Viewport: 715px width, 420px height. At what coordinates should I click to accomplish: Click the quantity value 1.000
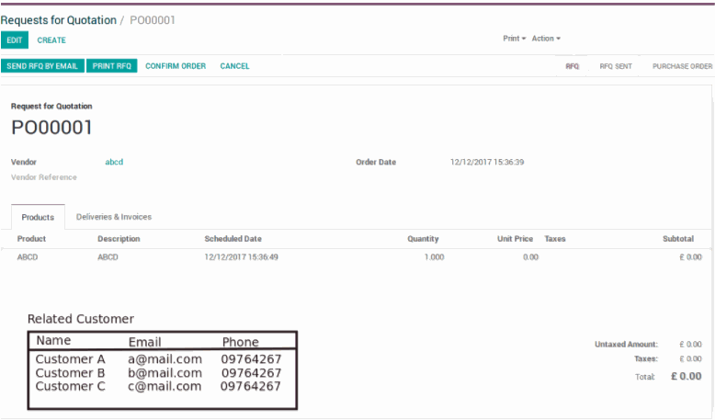click(434, 257)
